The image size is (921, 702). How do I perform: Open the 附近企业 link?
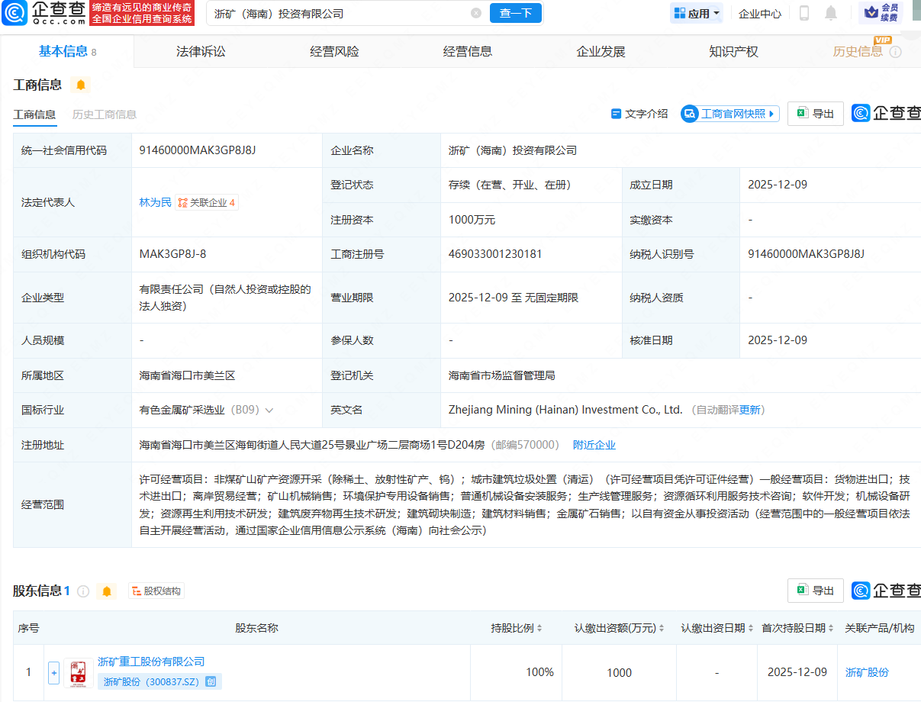point(594,444)
